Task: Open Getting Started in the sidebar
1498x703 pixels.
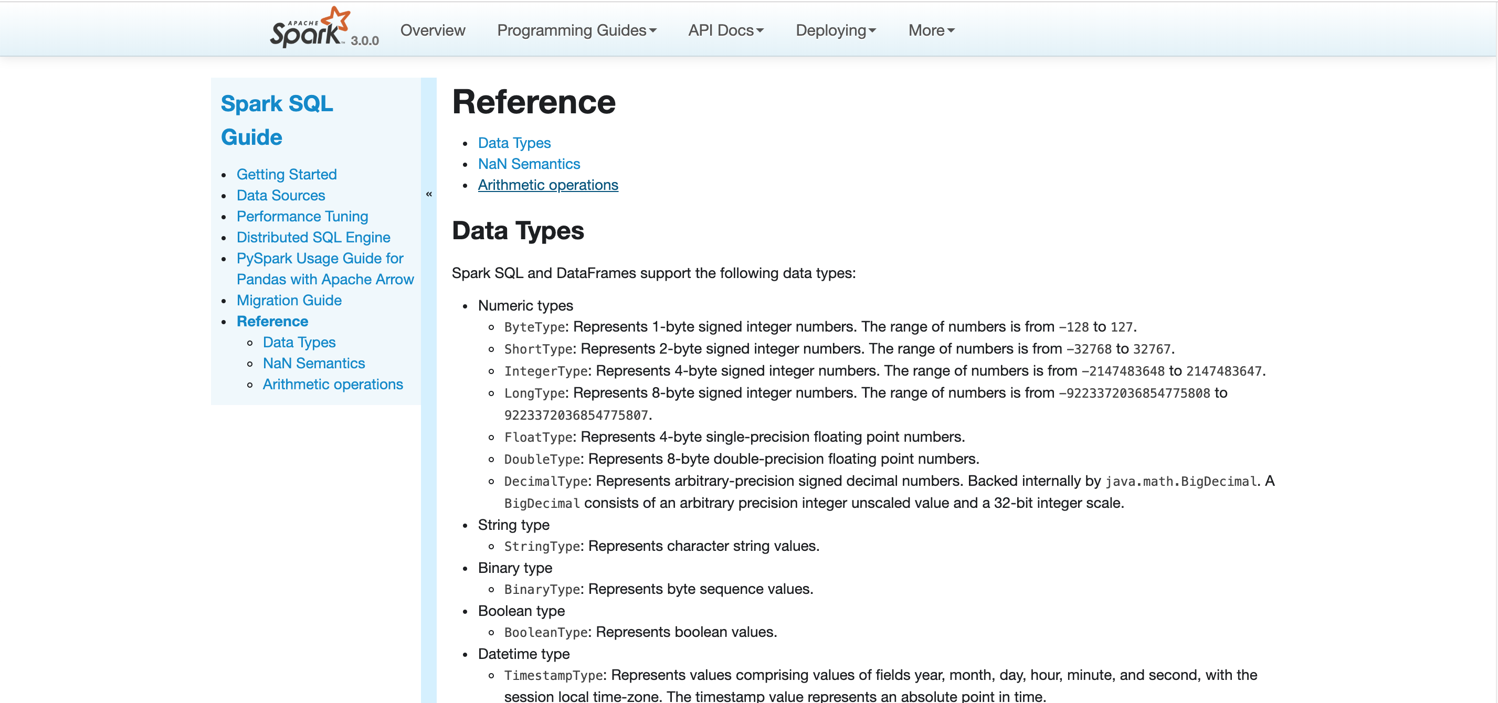Action: (x=286, y=175)
